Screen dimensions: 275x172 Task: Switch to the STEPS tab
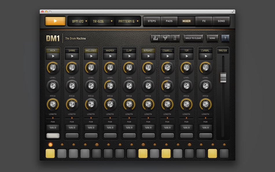pos(151,21)
